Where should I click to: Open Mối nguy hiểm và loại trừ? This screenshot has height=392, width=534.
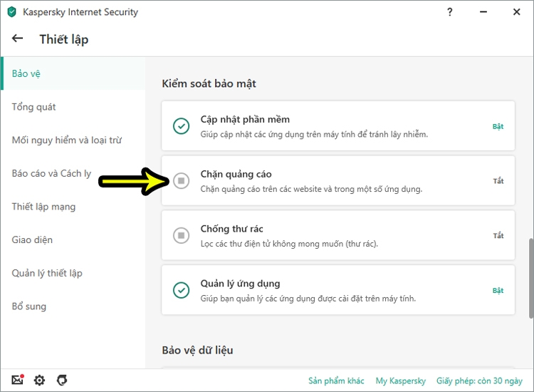pos(66,140)
